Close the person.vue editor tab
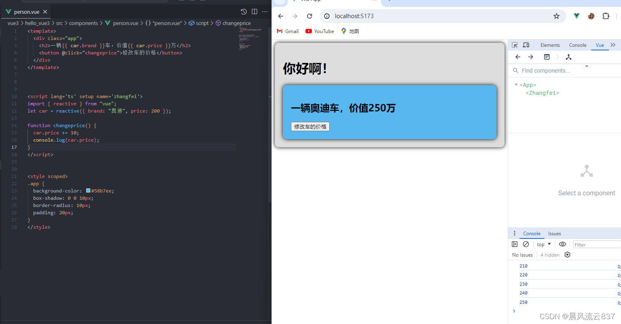The height and width of the screenshot is (324, 621). click(45, 12)
